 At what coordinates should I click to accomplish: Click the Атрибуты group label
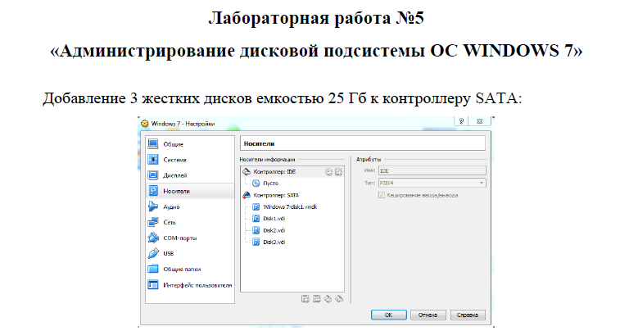pyautogui.click(x=369, y=160)
